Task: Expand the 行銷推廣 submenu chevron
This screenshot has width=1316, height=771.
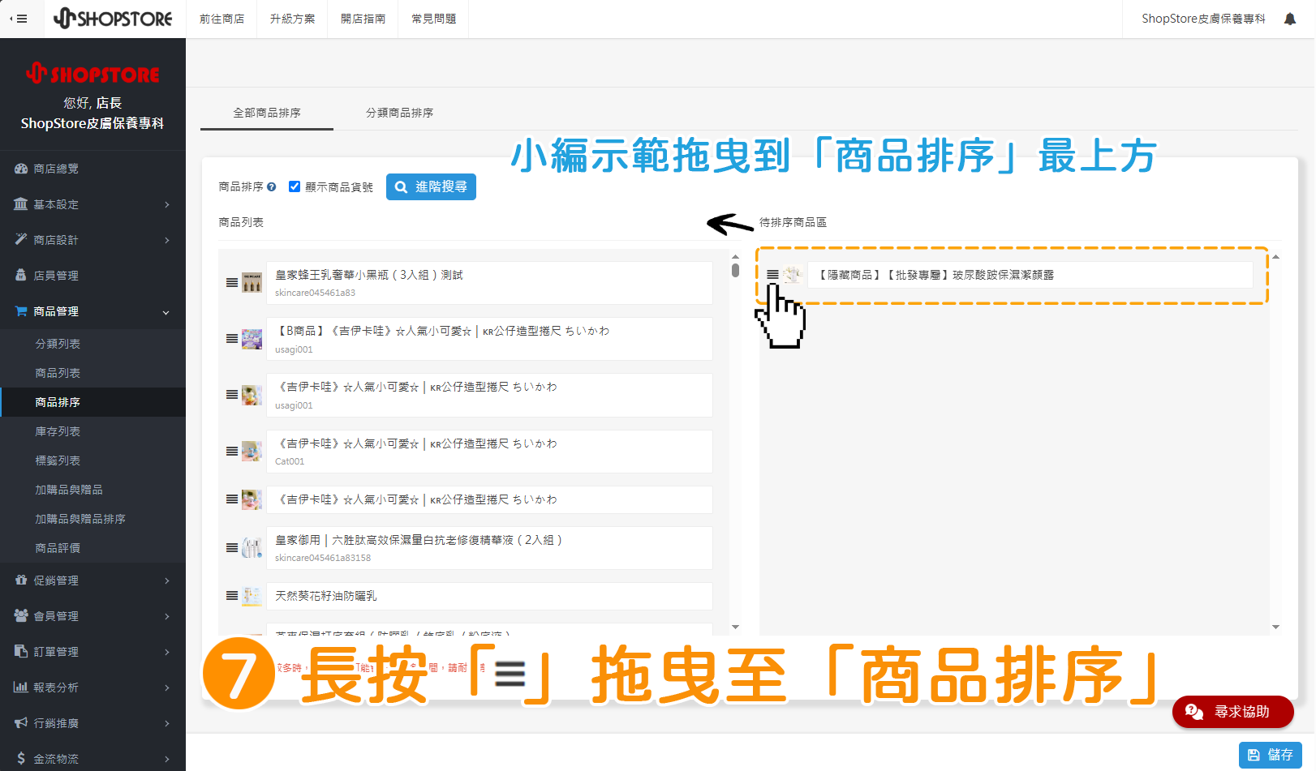Action: [x=167, y=723]
